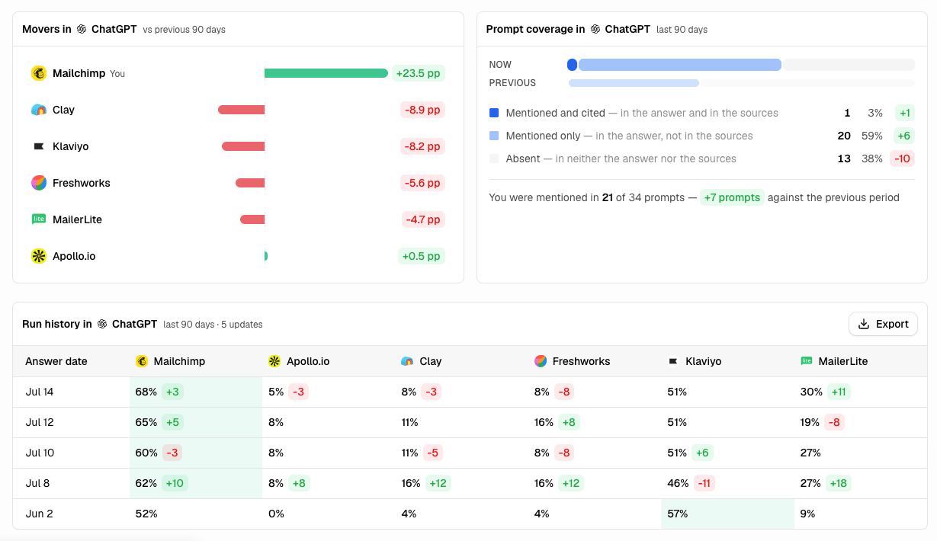The width and height of the screenshot is (937, 541).
Task: Click MailerLite 30% cell for Jul 14
Action: pos(861,392)
